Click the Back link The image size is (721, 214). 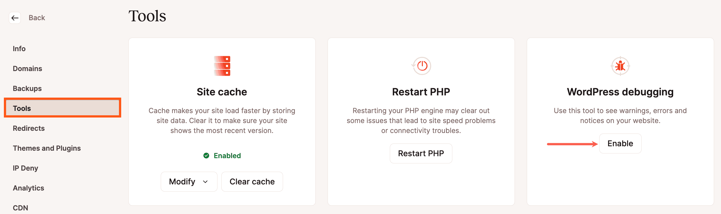37,18
